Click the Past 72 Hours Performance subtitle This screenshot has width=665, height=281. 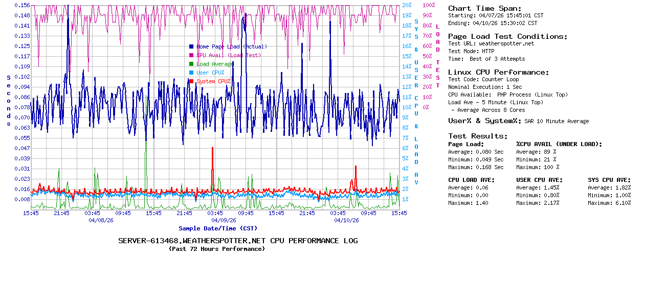[x=217, y=249]
